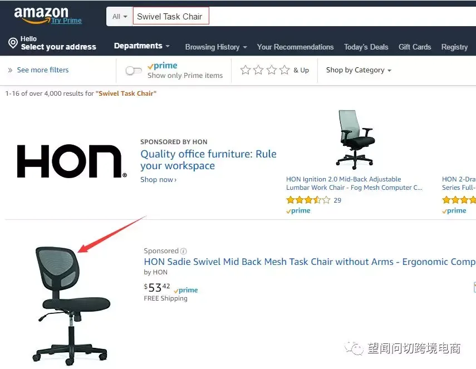Click the See more filters chevron icon
Viewport: 476px width, 369px height.
click(x=10, y=70)
